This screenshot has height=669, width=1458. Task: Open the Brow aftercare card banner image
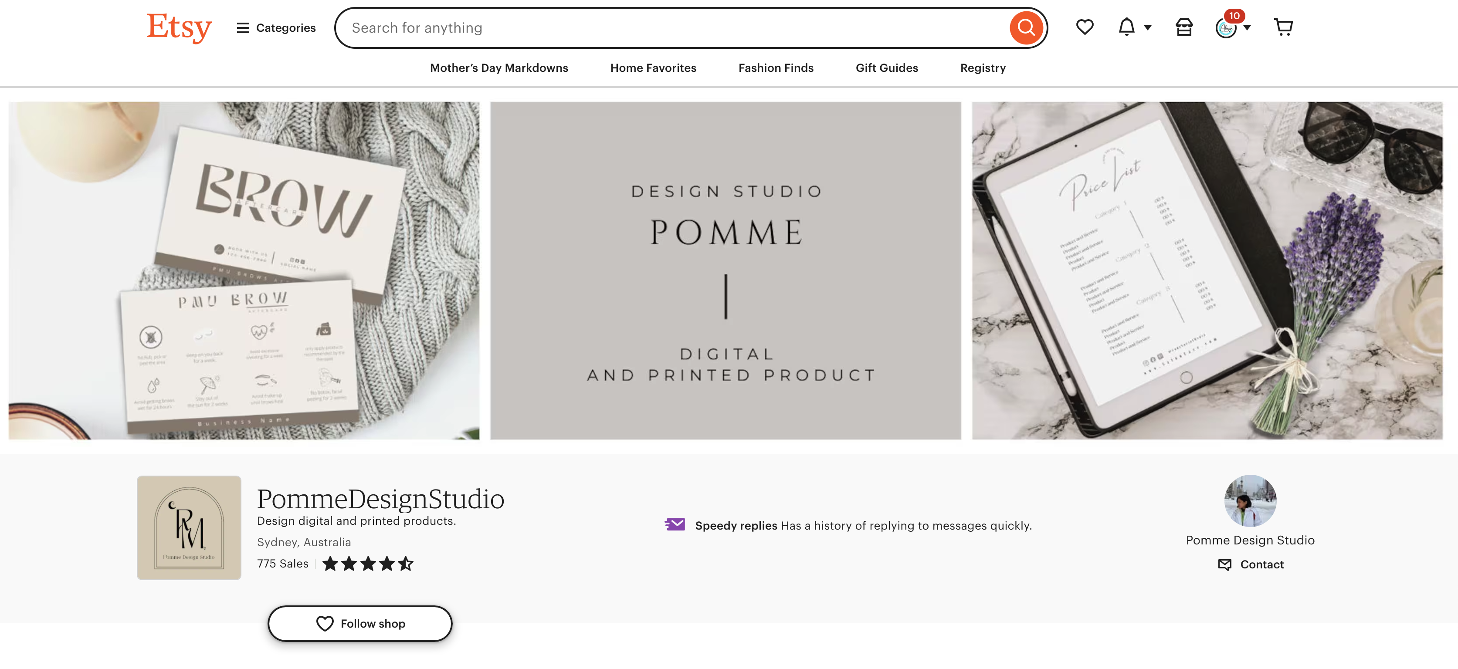pyautogui.click(x=244, y=270)
